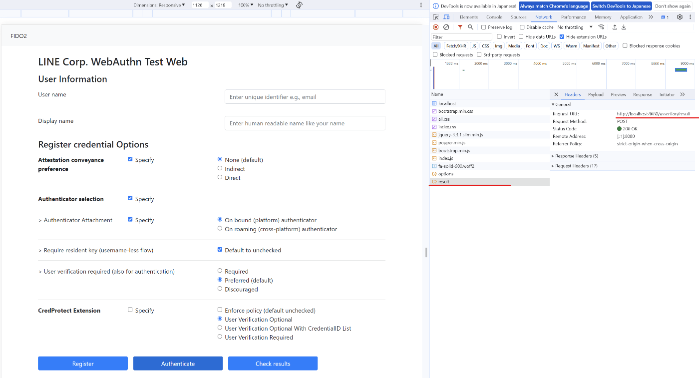The height and width of the screenshot is (378, 699).
Task: Check the Invert filter checkbox
Action: [499, 36]
